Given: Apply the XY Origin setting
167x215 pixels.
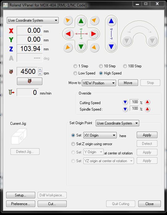Looking at the screenshot, I should tap(147, 135).
